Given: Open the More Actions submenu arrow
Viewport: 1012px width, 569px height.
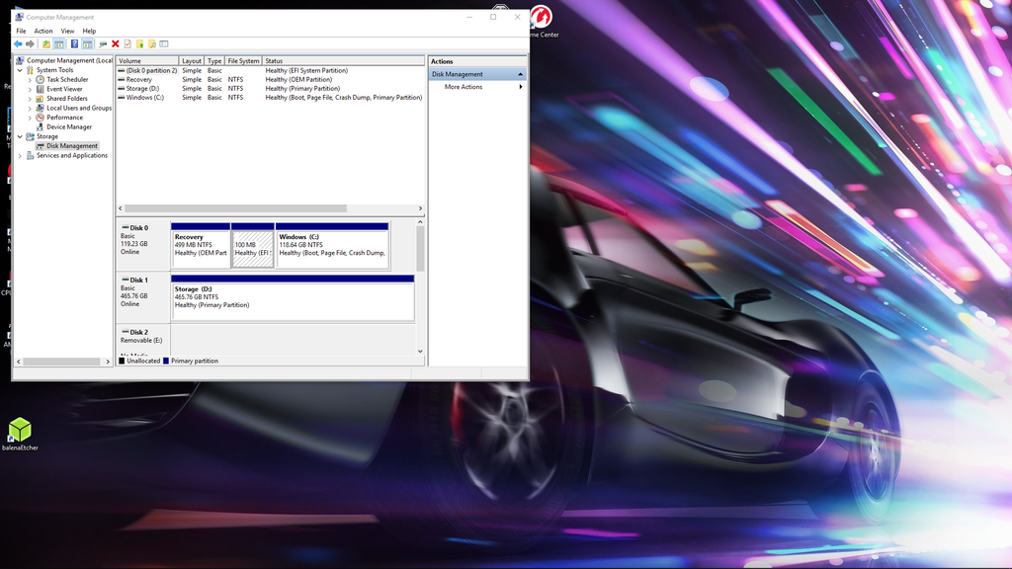Looking at the screenshot, I should [x=521, y=87].
